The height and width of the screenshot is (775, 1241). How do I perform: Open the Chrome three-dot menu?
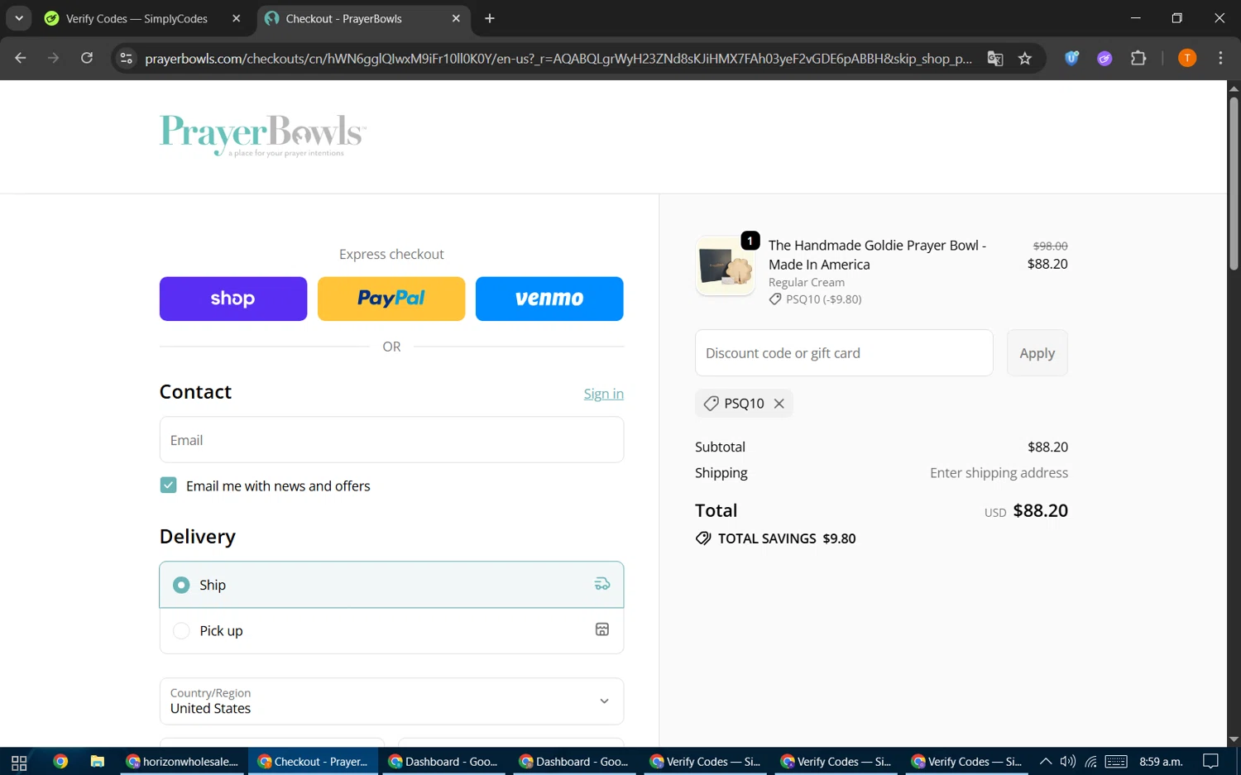tap(1220, 58)
